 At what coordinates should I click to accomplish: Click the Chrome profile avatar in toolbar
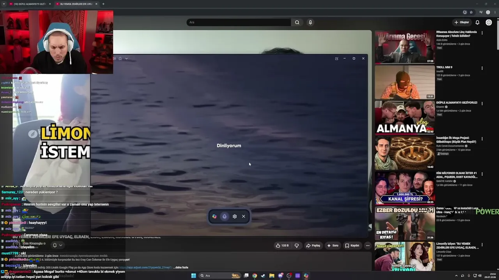pyautogui.click(x=488, y=12)
